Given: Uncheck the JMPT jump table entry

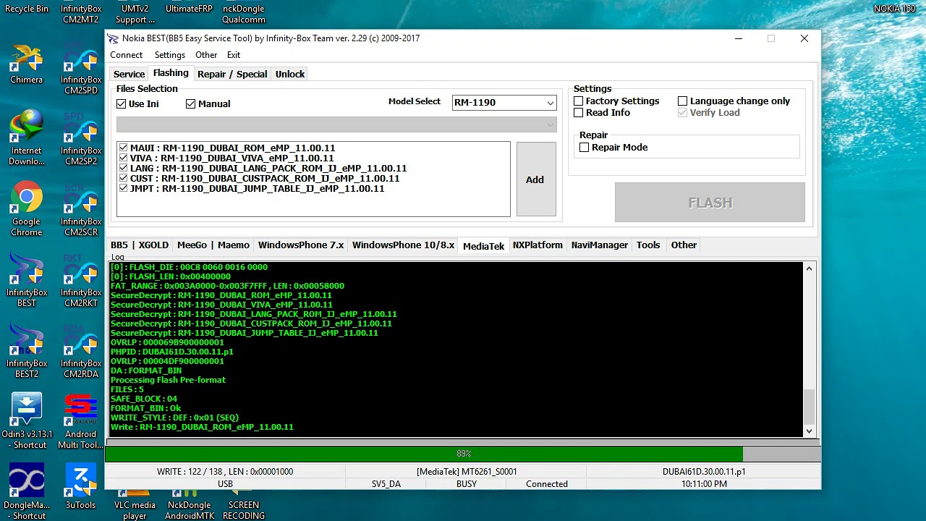Looking at the screenshot, I should click(x=124, y=188).
